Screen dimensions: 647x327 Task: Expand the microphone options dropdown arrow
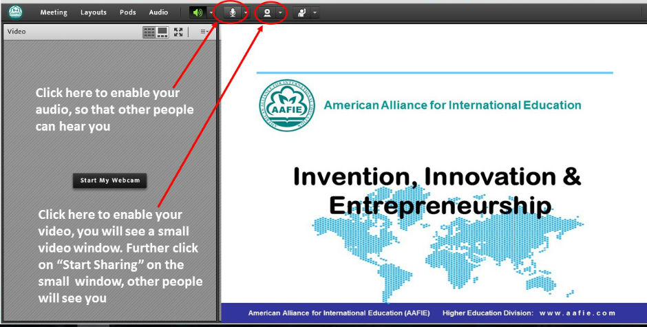tap(246, 13)
